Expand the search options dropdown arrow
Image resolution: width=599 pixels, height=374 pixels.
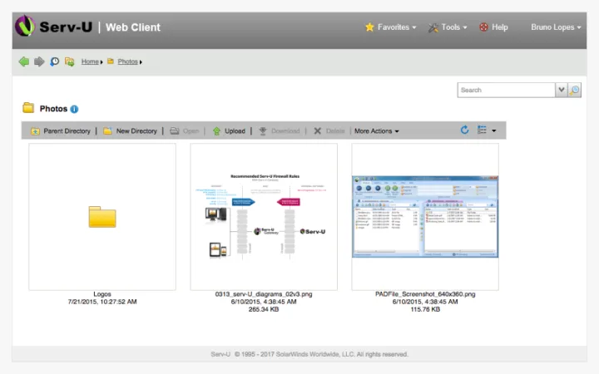tap(562, 90)
